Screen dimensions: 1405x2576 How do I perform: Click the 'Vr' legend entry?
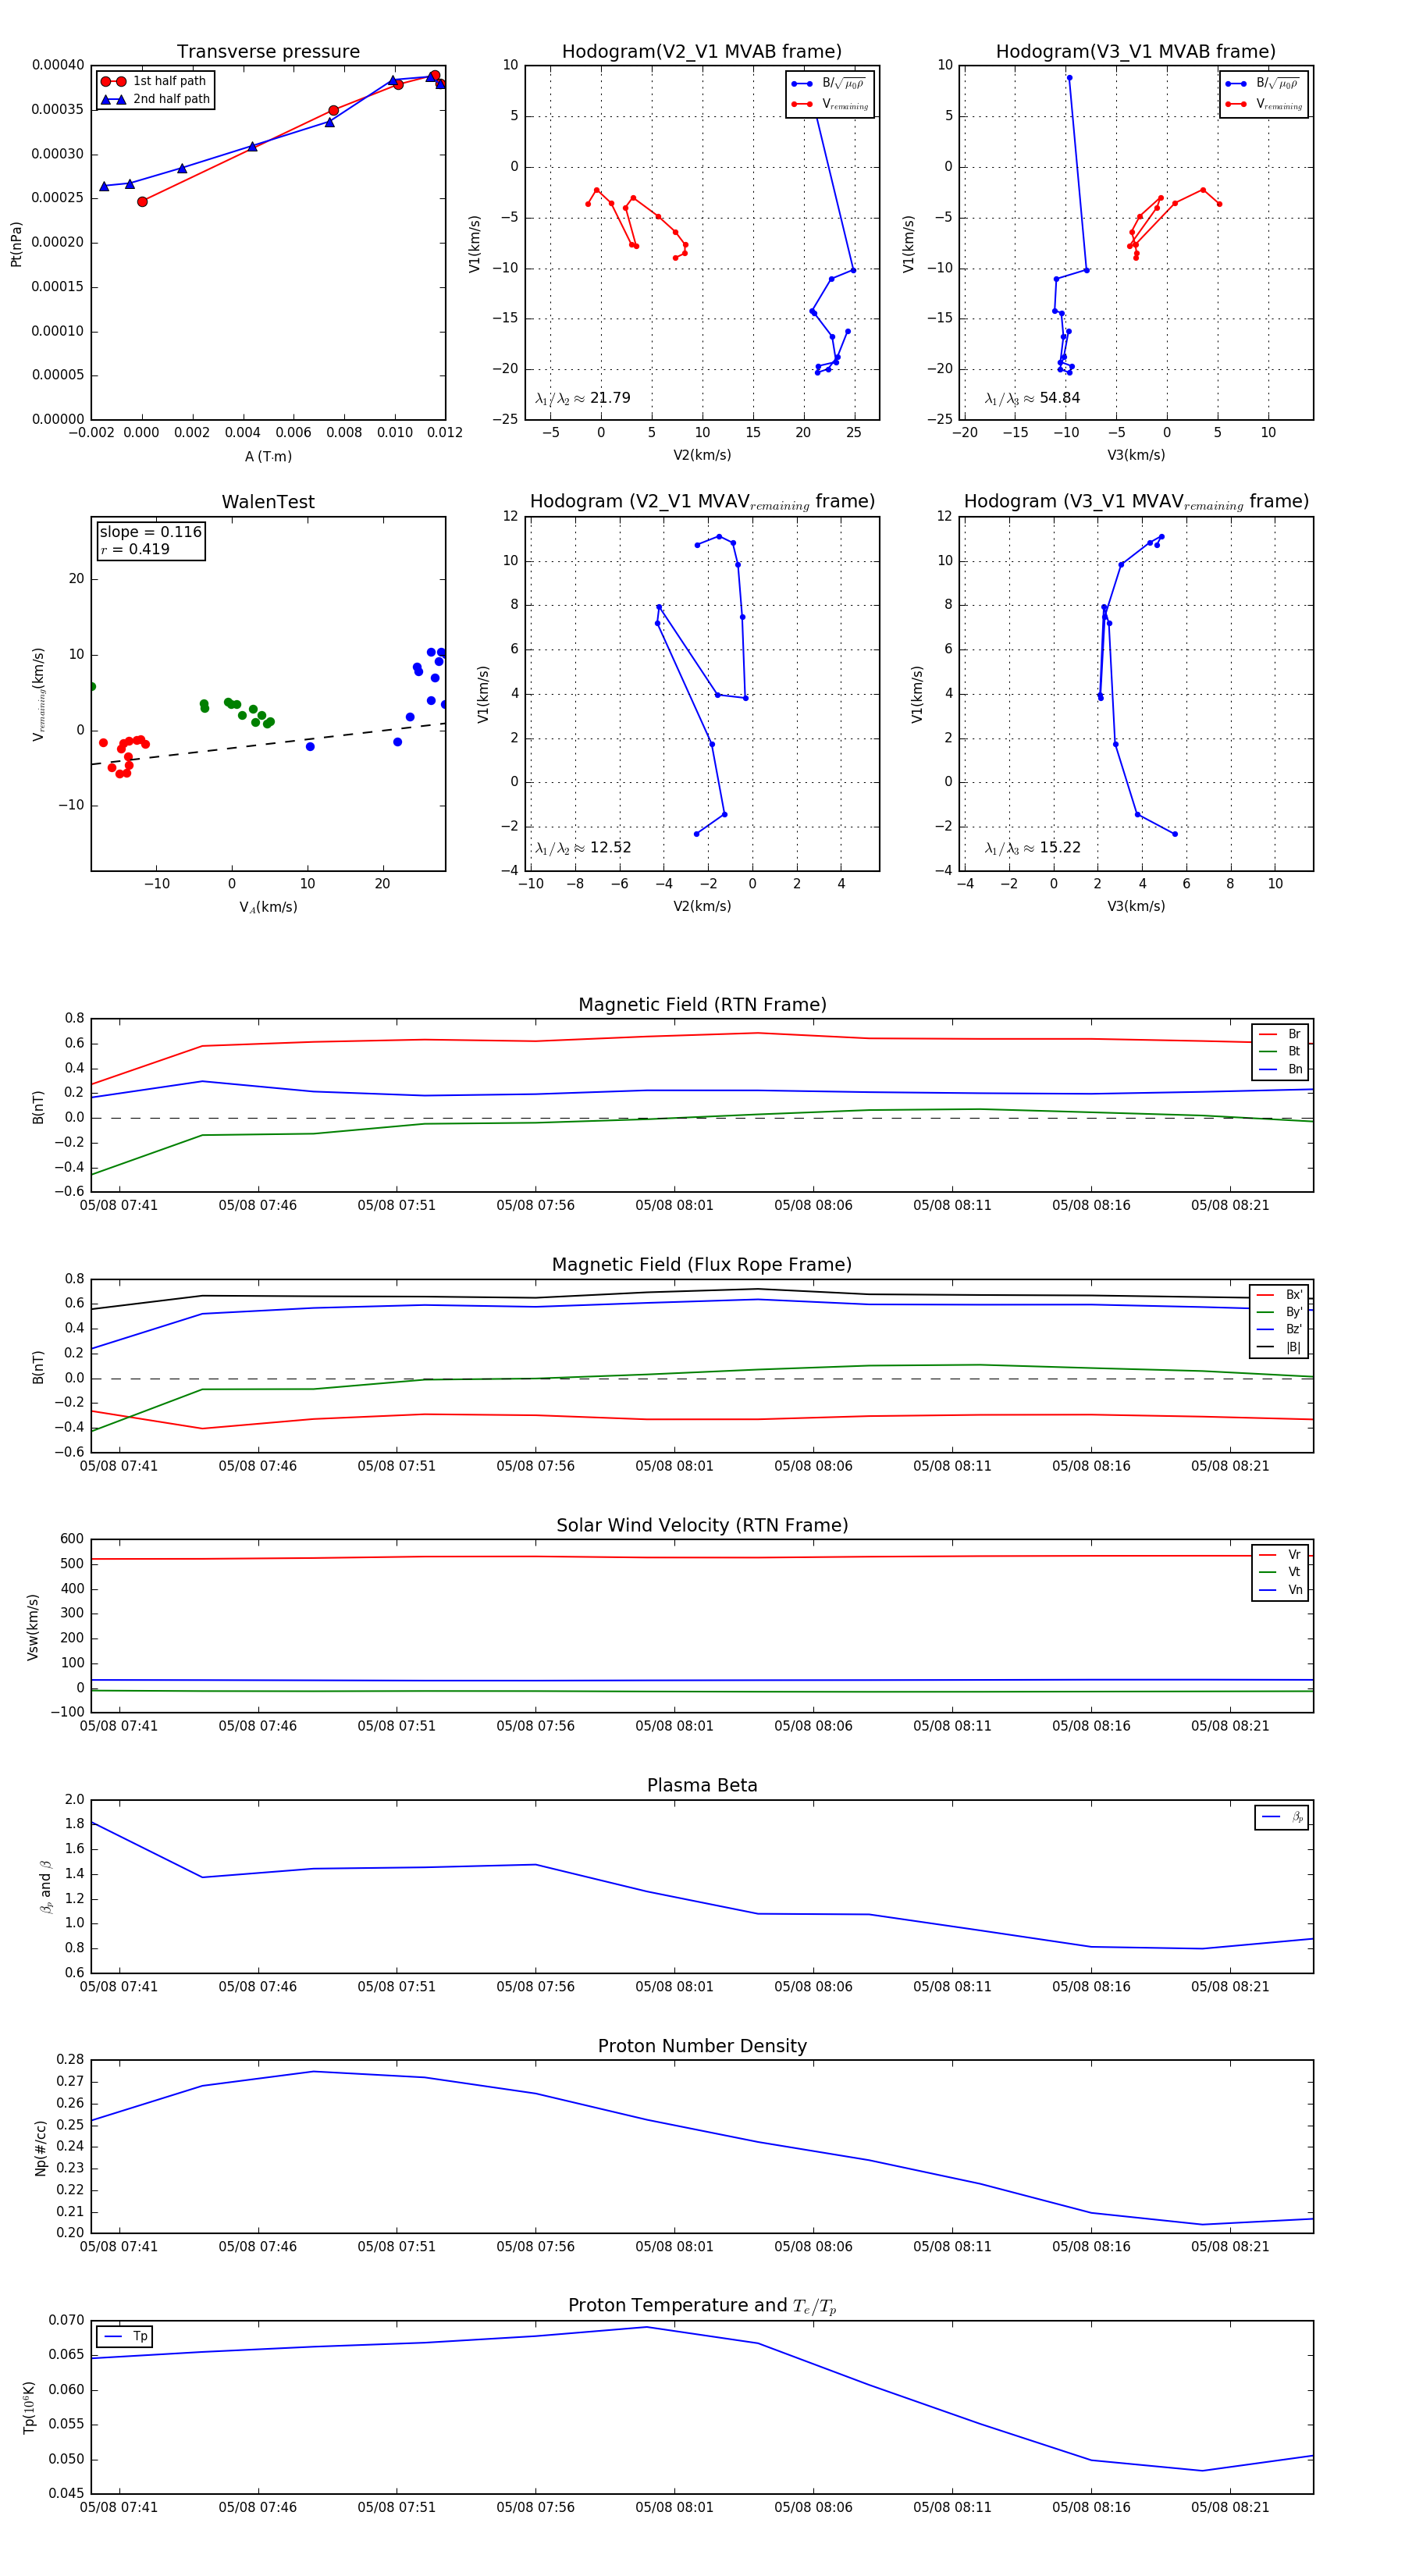pyautogui.click(x=1280, y=1555)
